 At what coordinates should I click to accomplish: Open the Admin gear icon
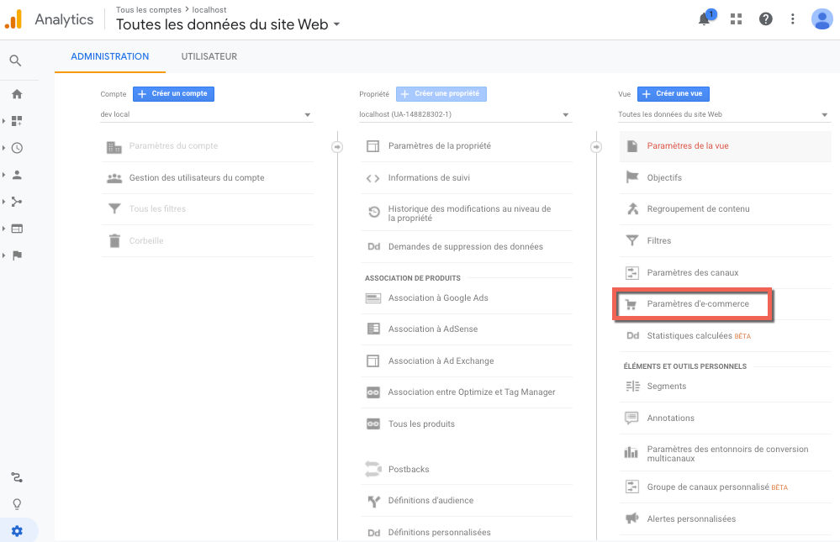coord(17,530)
